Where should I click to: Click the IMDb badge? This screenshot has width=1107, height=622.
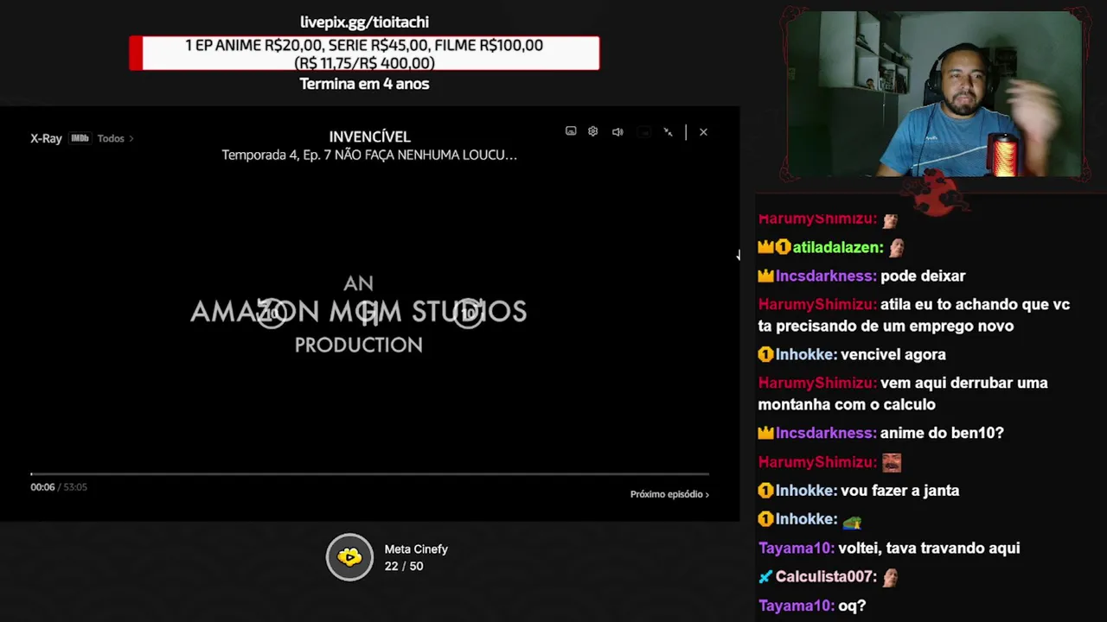[x=80, y=138]
